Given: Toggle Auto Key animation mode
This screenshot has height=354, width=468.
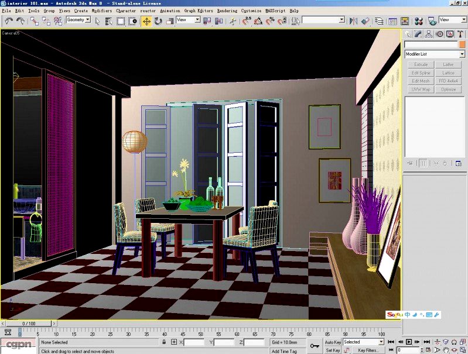Looking at the screenshot, I should click(x=333, y=342).
